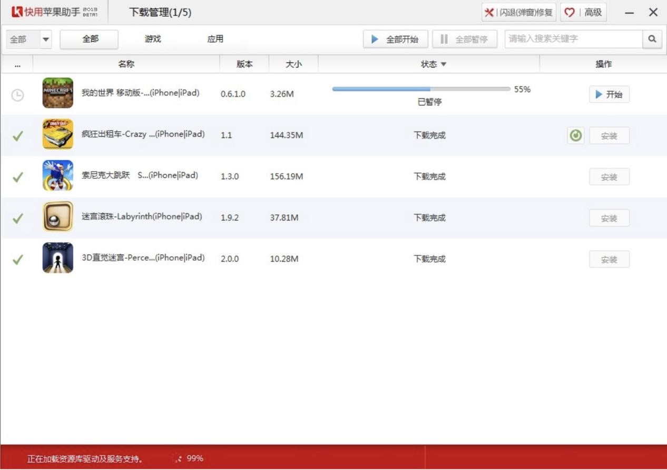This screenshot has height=470, width=667.
Task: Start all downloads with 全部开始
Action: click(x=395, y=39)
